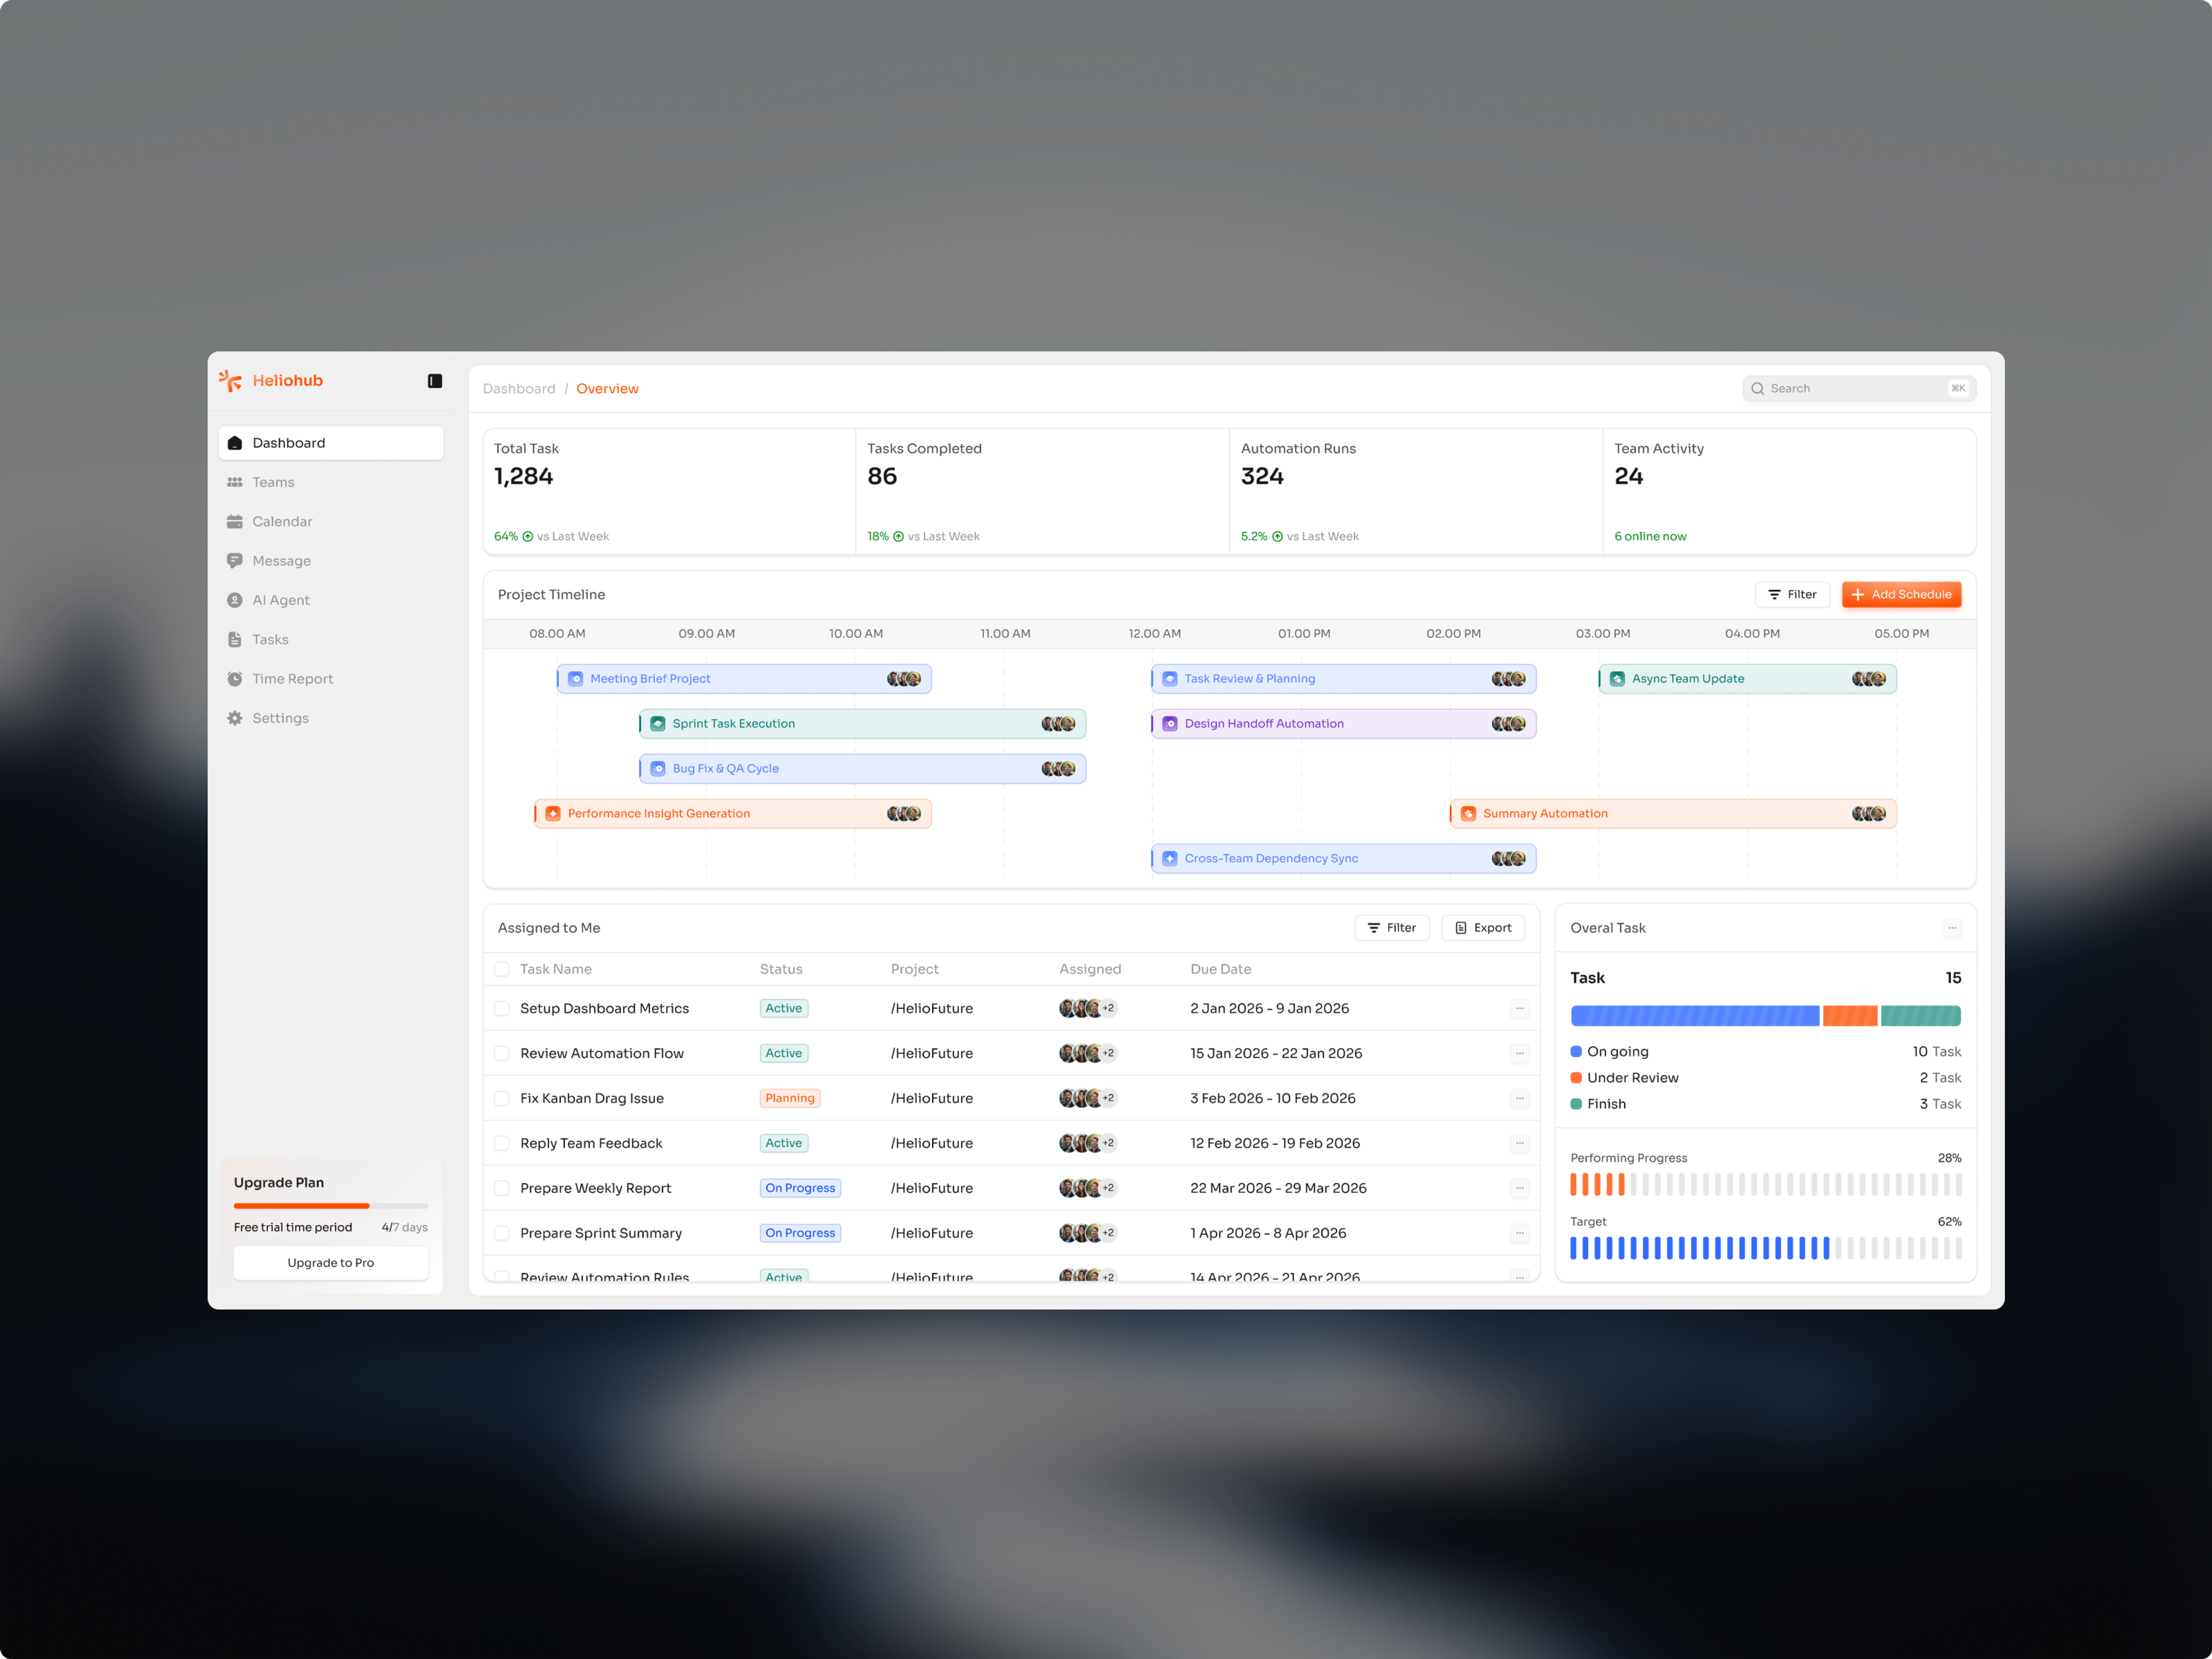Image resolution: width=2212 pixels, height=1659 pixels.
Task: Click the Summary Automation icon
Action: [x=1468, y=814]
